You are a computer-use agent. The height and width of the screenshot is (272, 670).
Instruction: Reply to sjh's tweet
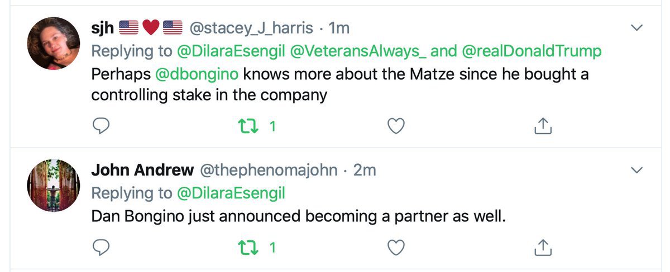(100, 127)
